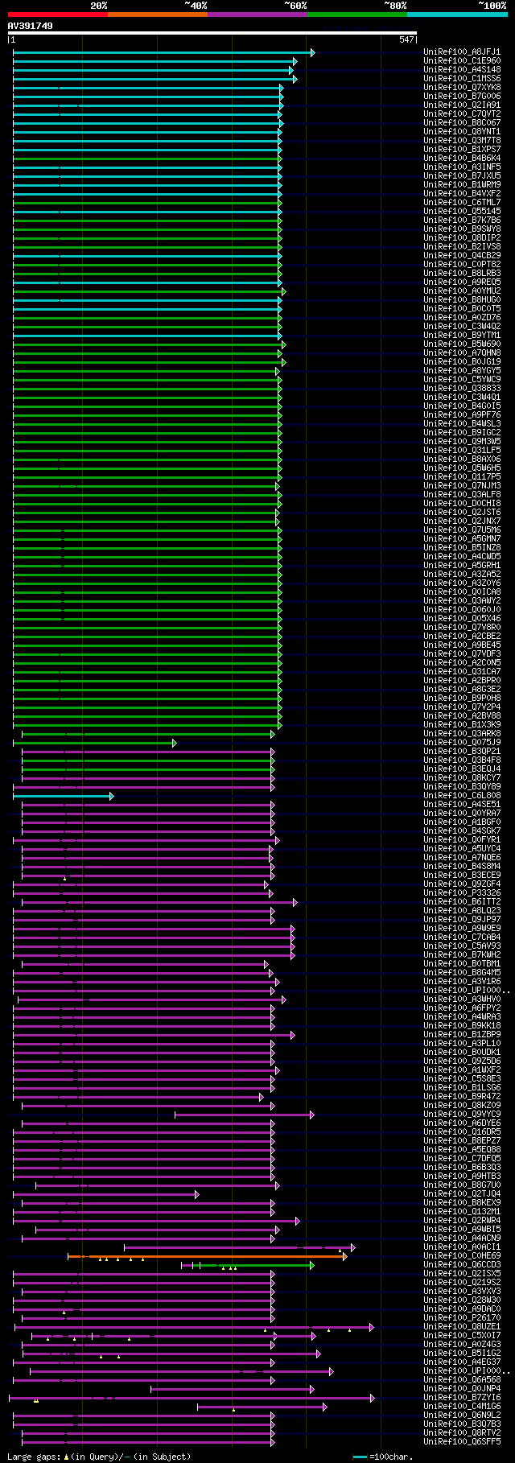Click the cyan ~100% identity legend segment
The width and height of the screenshot is (515, 1463).
point(457,14)
